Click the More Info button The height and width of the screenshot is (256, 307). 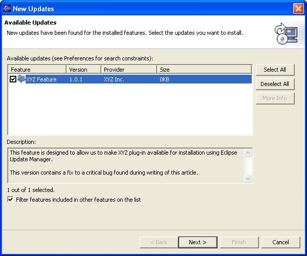tap(275, 98)
